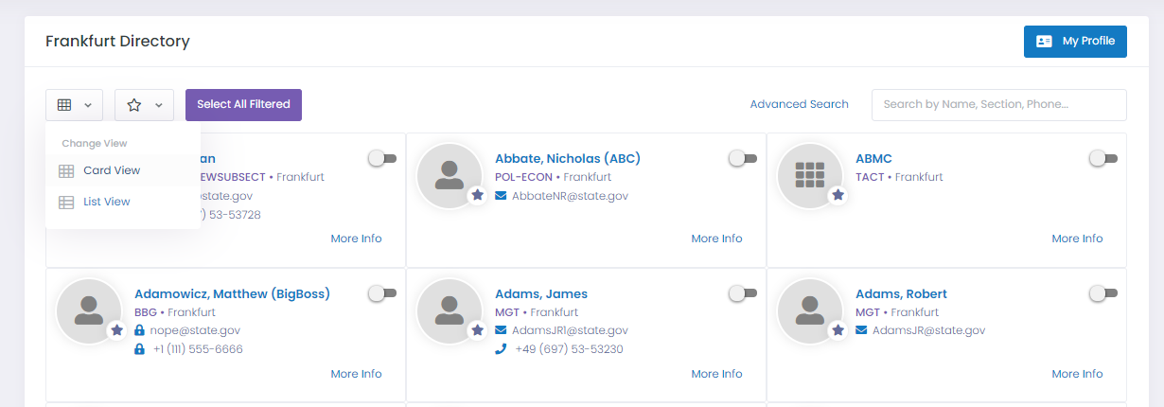Open the Advanced Search link
This screenshot has width=1164, height=407.
click(x=800, y=104)
